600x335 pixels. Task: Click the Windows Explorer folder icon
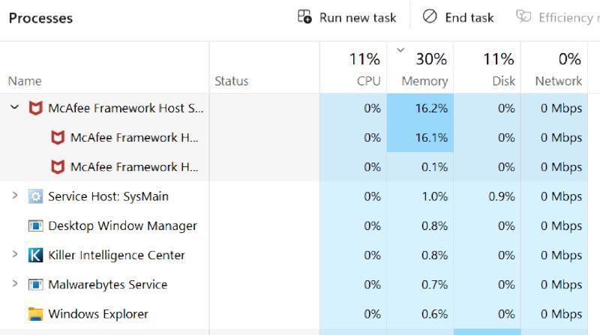(x=35, y=314)
